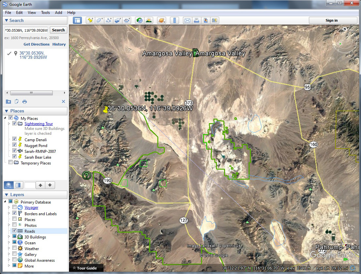Move selected place up with arrow

coord(40,185)
